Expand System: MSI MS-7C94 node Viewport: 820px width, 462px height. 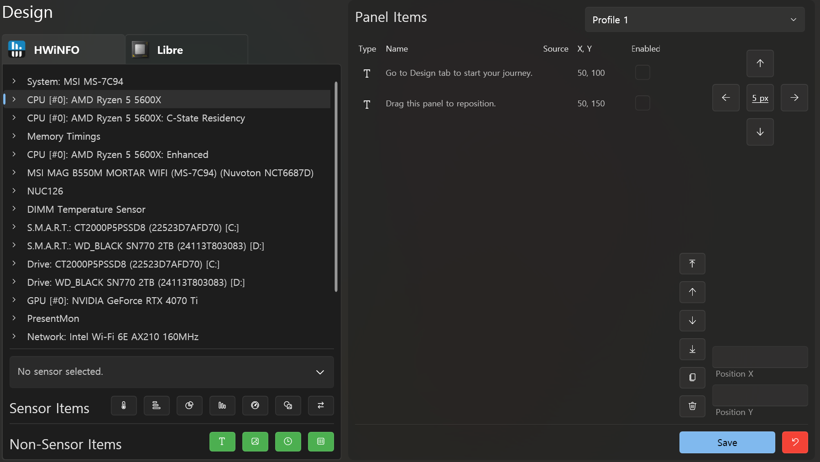(x=14, y=81)
